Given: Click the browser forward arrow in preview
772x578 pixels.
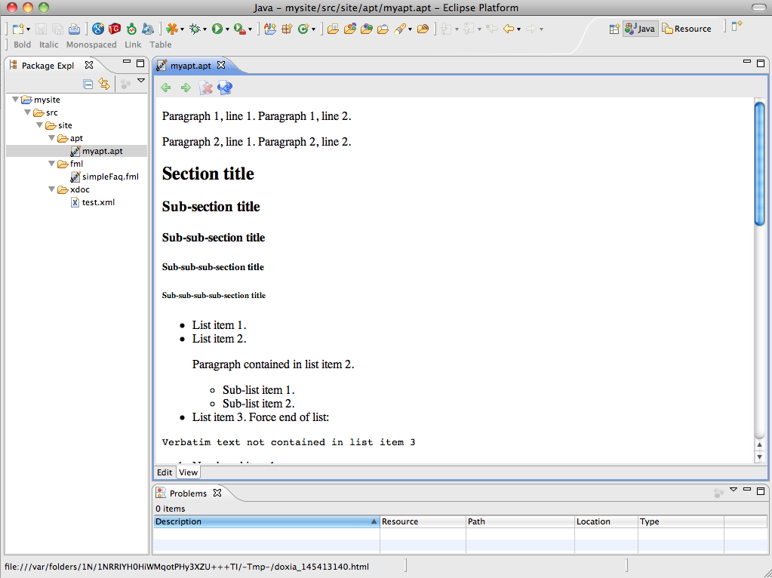Looking at the screenshot, I should 186,88.
